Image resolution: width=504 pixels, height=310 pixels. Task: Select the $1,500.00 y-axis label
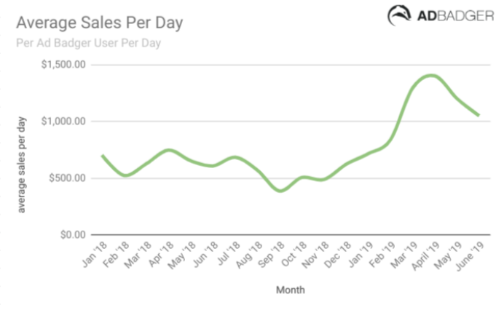(x=63, y=65)
